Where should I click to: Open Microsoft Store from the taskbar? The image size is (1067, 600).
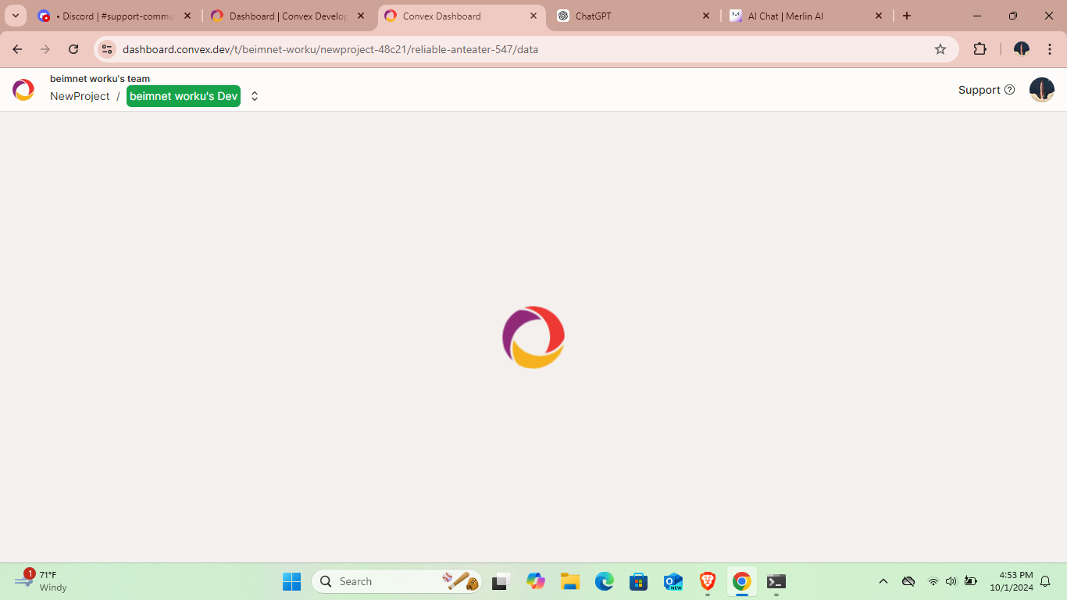click(638, 581)
